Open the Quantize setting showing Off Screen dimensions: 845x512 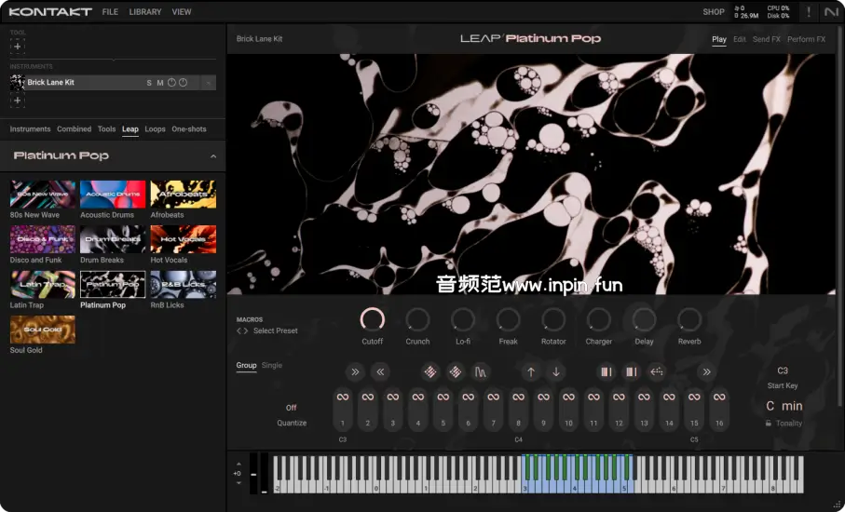click(x=292, y=408)
